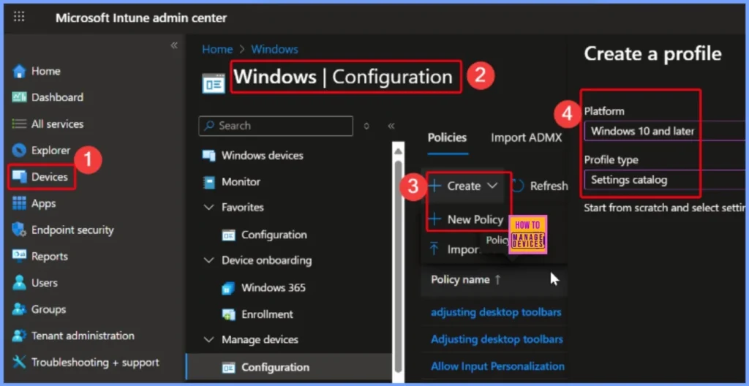This screenshot has height=386, width=749.
Task: Collapse the left navigation sidebar
Action: [x=174, y=45]
